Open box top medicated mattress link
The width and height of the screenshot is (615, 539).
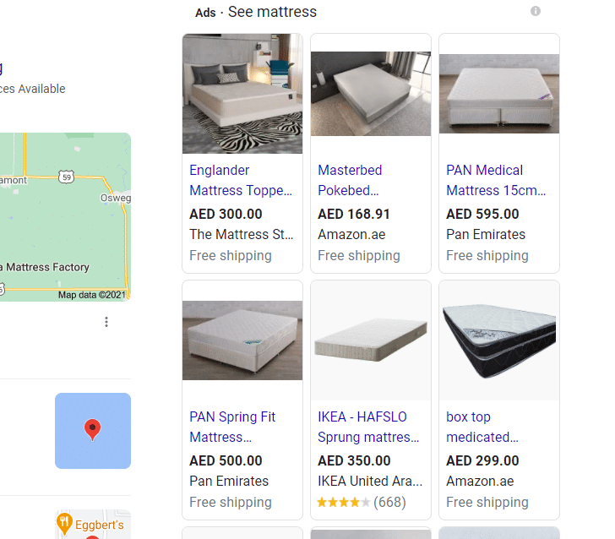click(x=482, y=427)
